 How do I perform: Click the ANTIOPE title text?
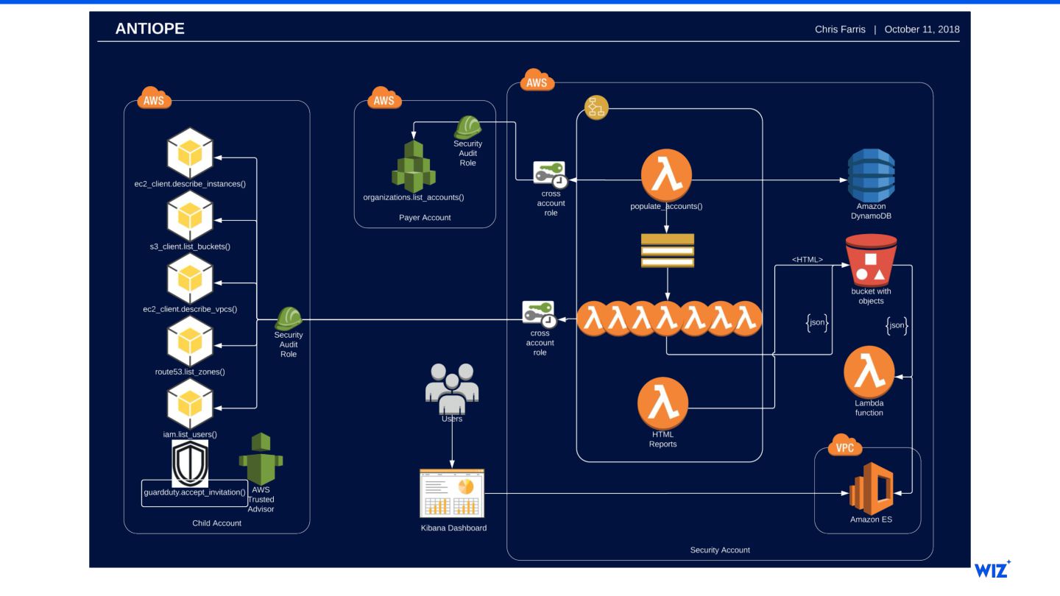149,29
